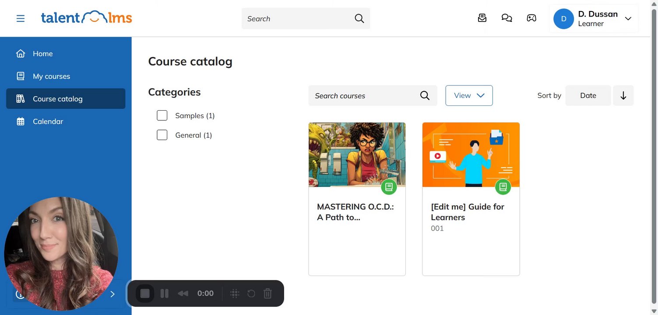Open the View dropdown
This screenshot has width=658, height=315.
[469, 95]
